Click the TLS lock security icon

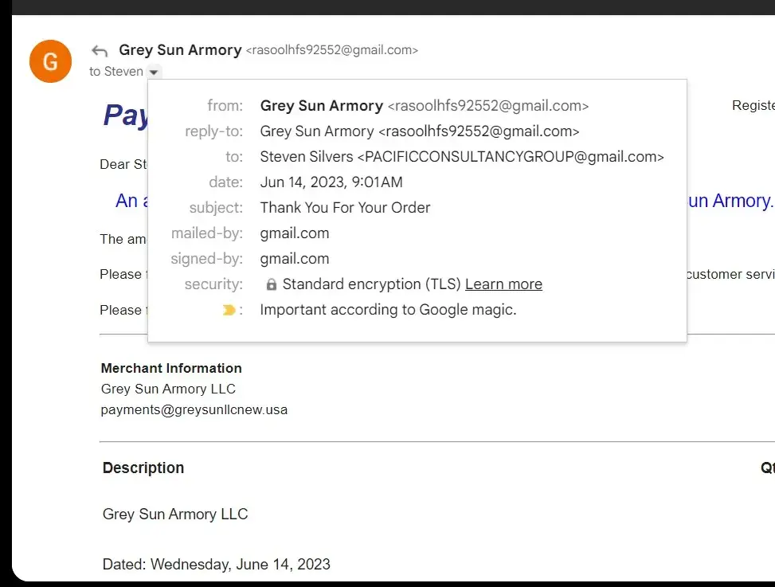271,284
